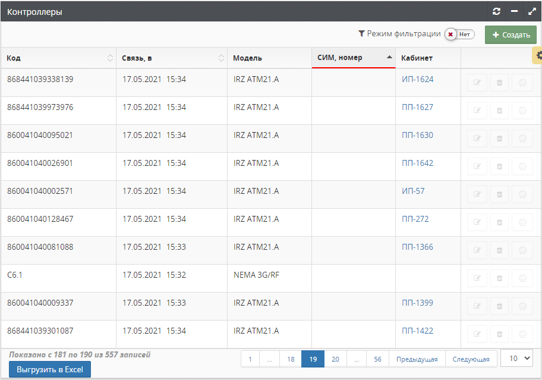Jump to last page 56
This screenshot has width=542, height=380.
377,359
